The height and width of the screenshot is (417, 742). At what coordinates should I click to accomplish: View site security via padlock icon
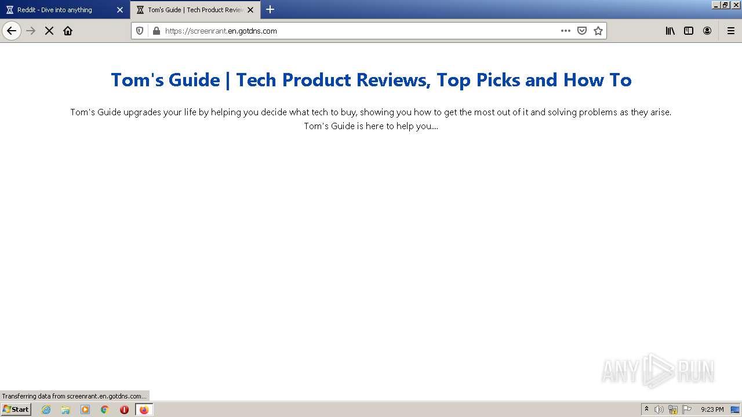point(156,31)
